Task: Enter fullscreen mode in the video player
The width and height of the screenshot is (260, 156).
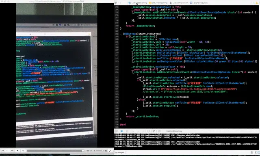Action: click(x=110, y=151)
